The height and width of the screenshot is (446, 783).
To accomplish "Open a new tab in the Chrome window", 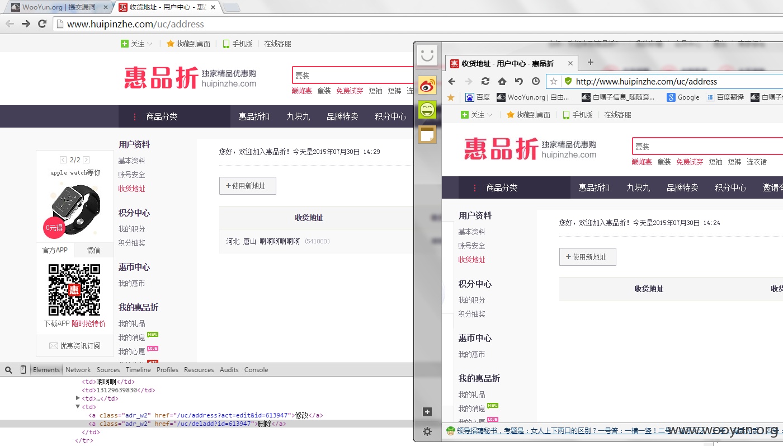I will pos(232,7).
